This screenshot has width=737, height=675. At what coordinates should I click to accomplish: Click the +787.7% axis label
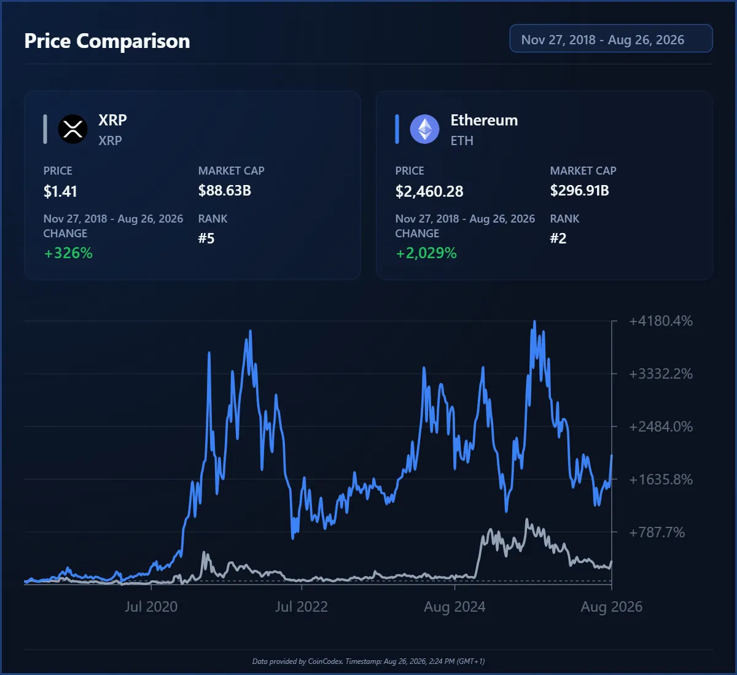pos(657,532)
